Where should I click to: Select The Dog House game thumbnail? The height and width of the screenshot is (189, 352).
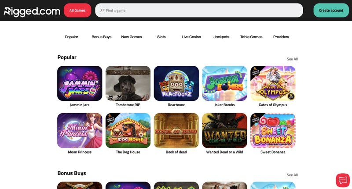[x=128, y=130]
